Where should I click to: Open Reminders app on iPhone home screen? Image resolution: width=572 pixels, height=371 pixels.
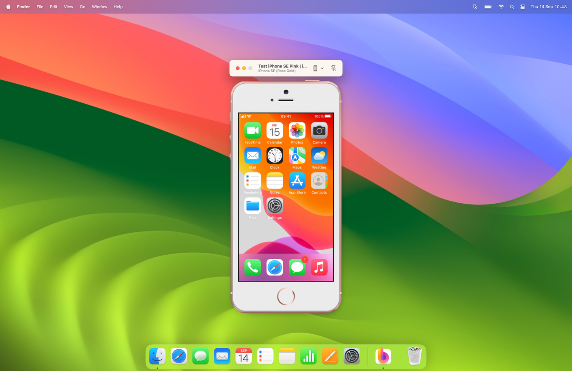tap(252, 181)
